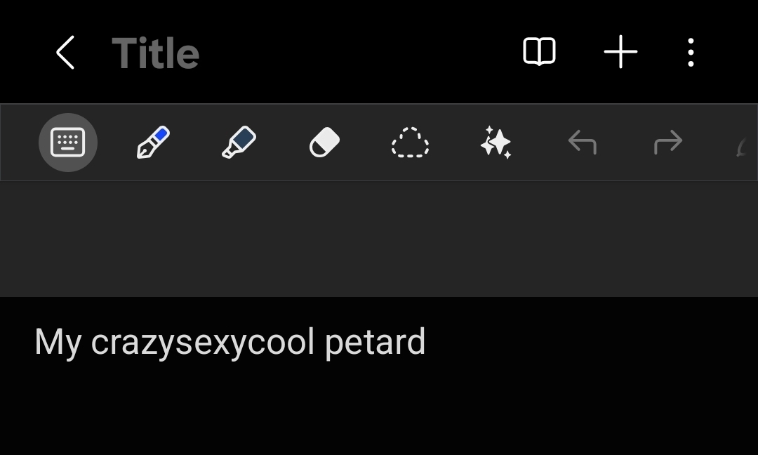
Task: Tap the word "My" at line start
Action: 58,342
